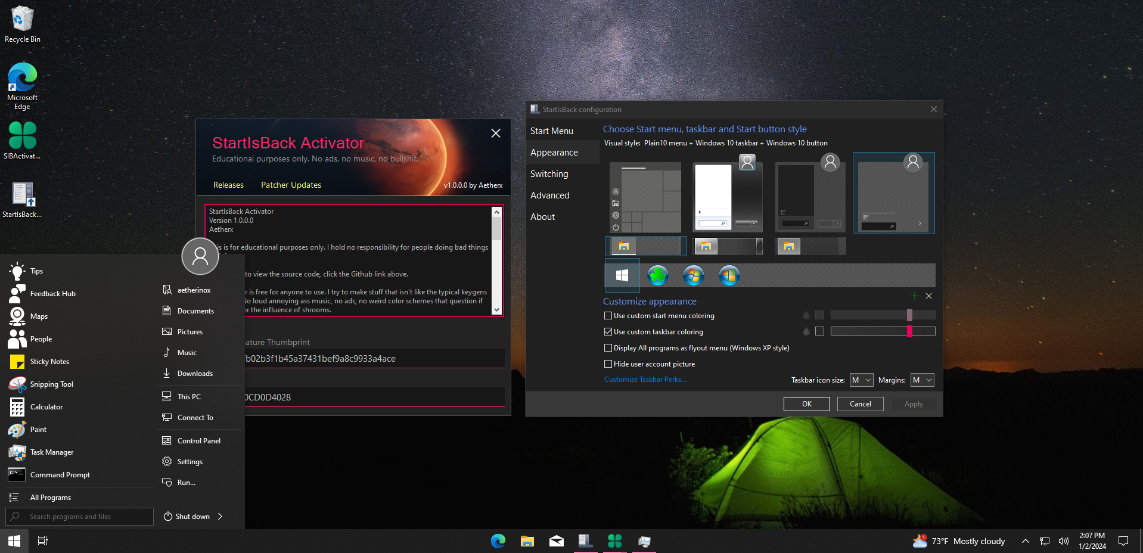This screenshot has height=553, width=1143.
Task: Click the custom start menu coloring slider
Action: click(x=883, y=315)
